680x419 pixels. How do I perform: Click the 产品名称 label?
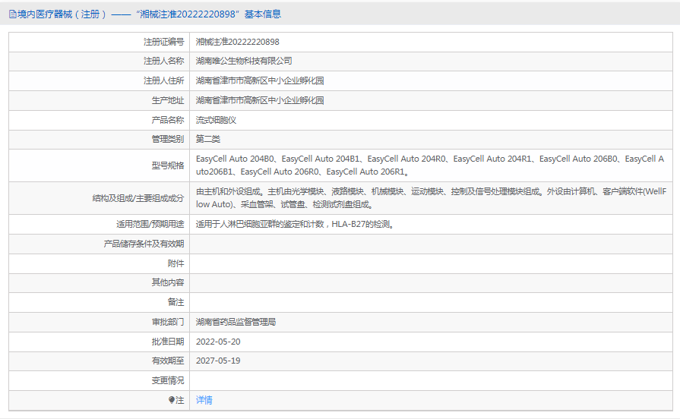pyautogui.click(x=168, y=120)
